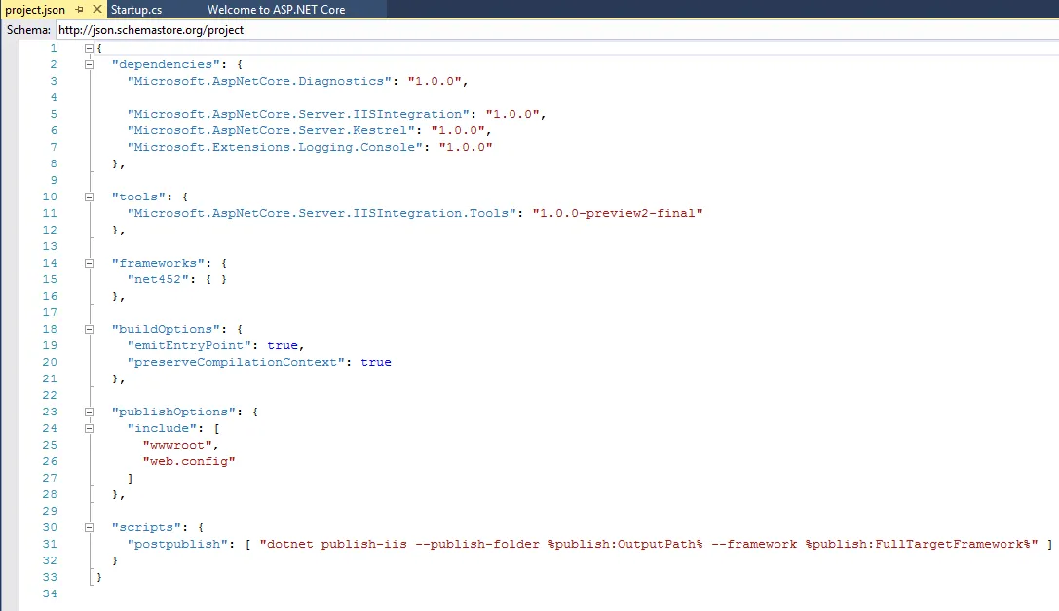Click the "preserveCompilationContext" key
This screenshot has width=1059, height=611.
[x=236, y=362]
